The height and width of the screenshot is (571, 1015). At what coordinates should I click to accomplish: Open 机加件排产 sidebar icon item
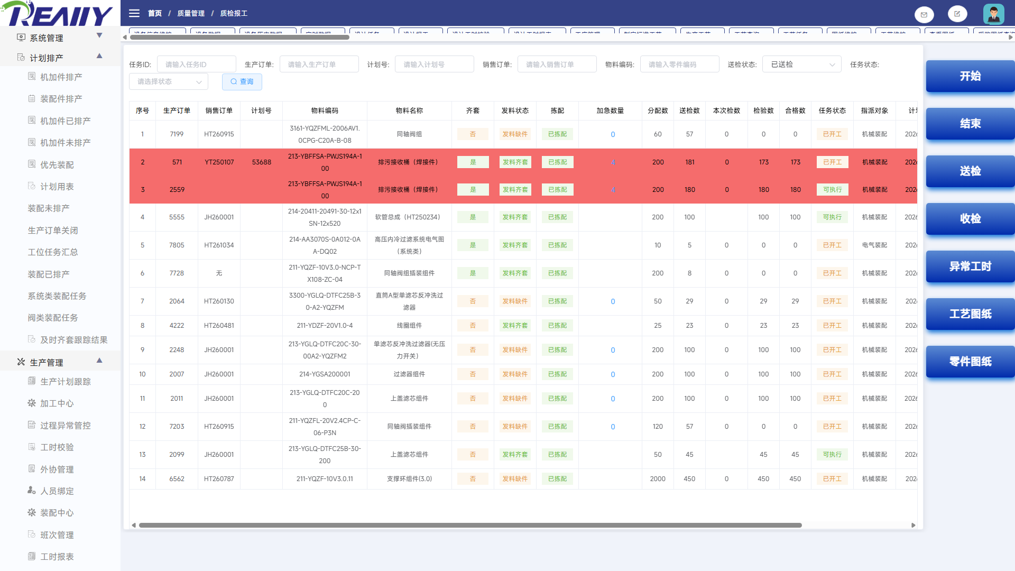pos(55,77)
